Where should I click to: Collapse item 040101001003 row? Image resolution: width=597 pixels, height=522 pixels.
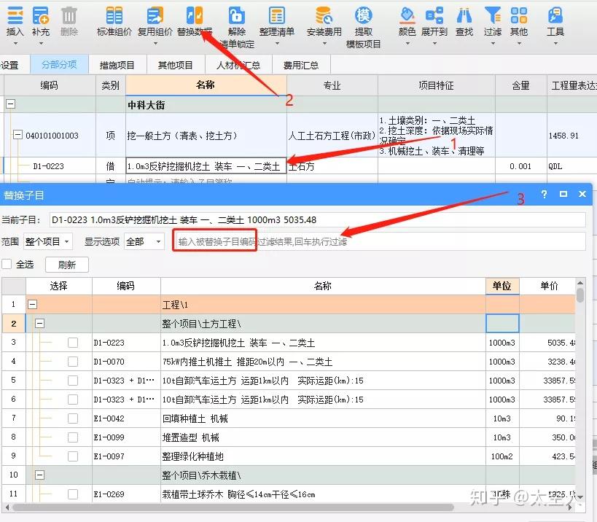(x=17, y=134)
